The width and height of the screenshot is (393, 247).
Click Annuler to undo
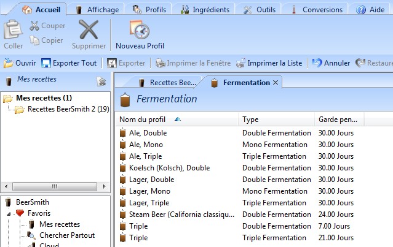(331, 63)
